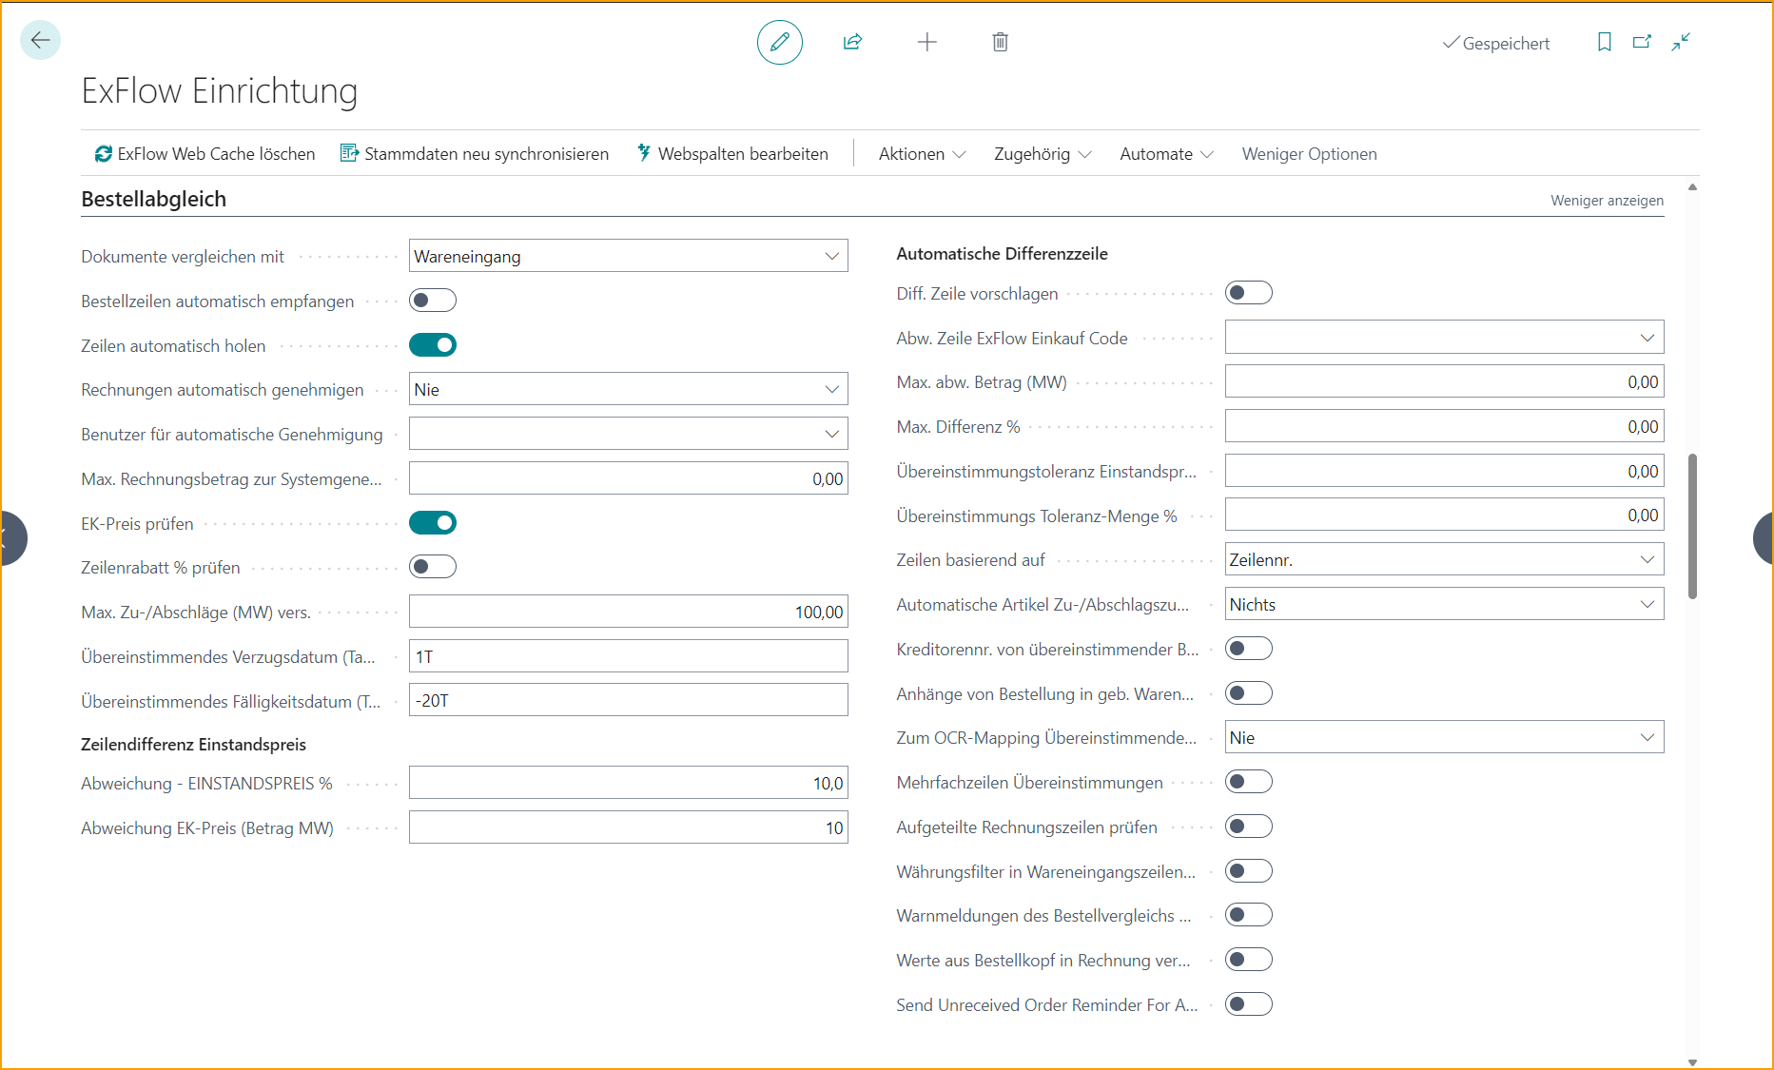The height and width of the screenshot is (1070, 1774).
Task: Click the pencil edit icon
Action: tap(780, 42)
